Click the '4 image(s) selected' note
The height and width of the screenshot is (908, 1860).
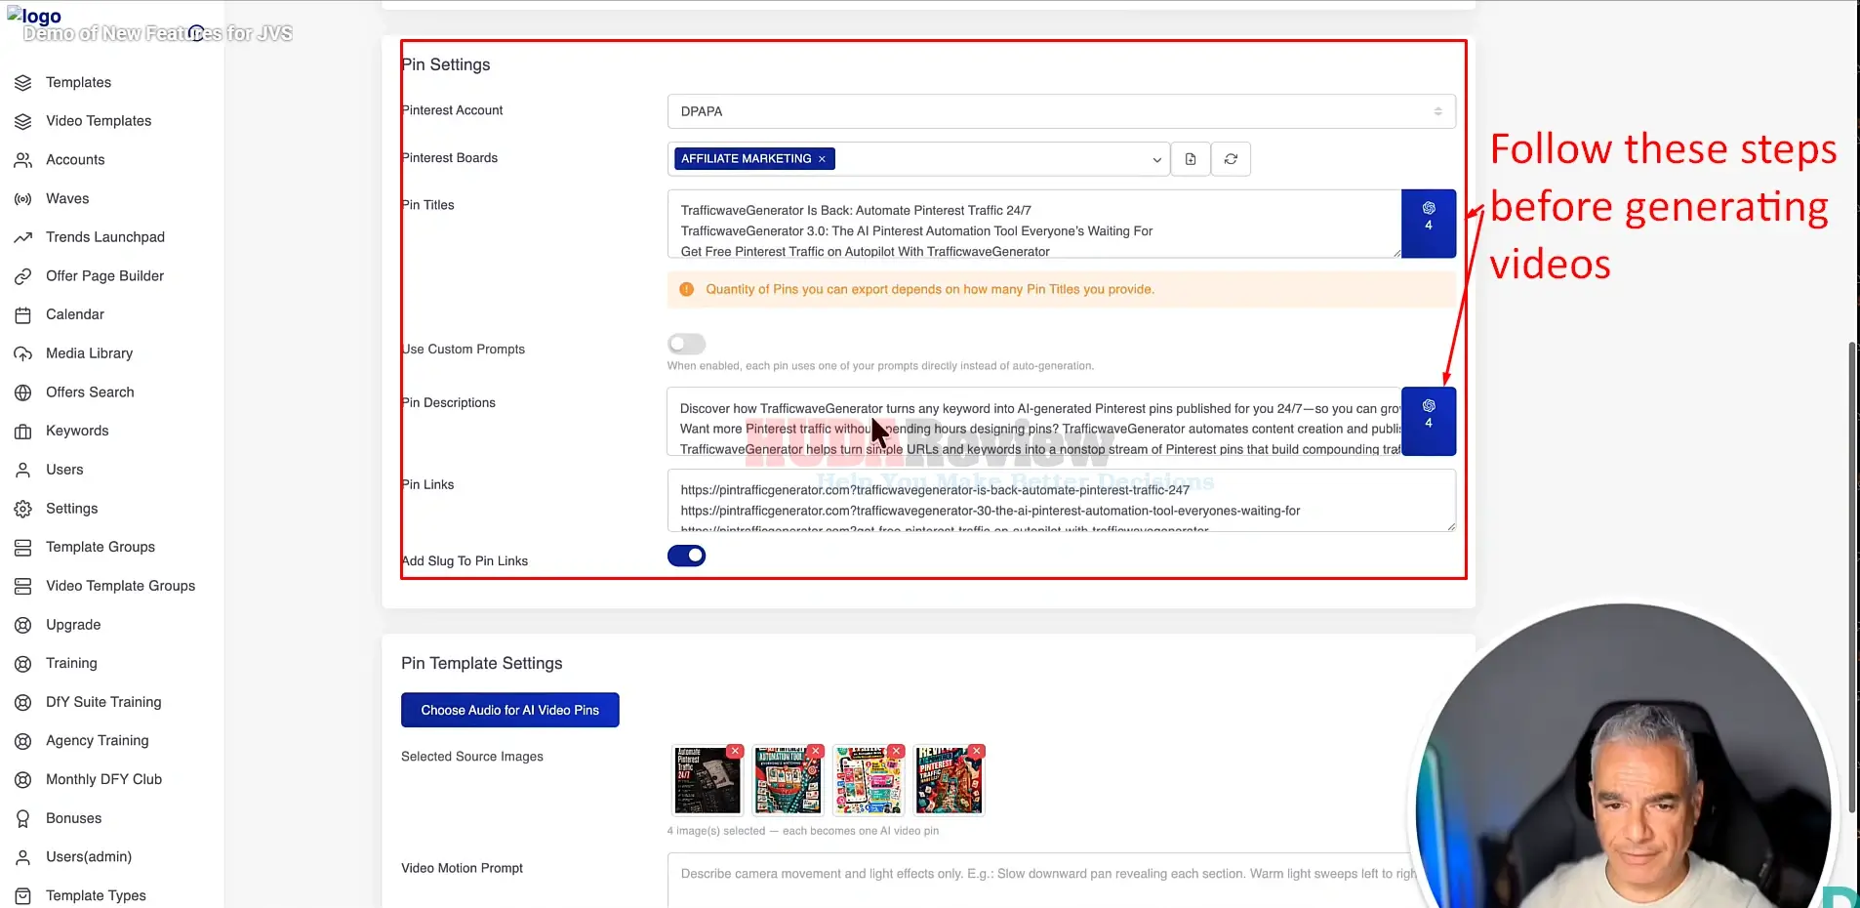pyautogui.click(x=803, y=832)
